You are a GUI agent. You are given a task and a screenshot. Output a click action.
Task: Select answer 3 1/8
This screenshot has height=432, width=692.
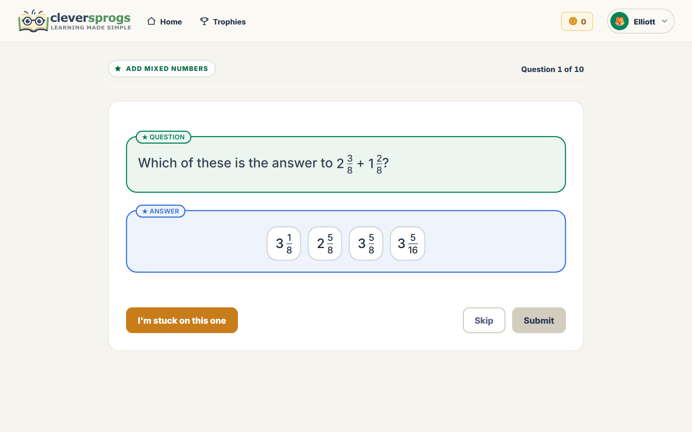click(x=284, y=243)
